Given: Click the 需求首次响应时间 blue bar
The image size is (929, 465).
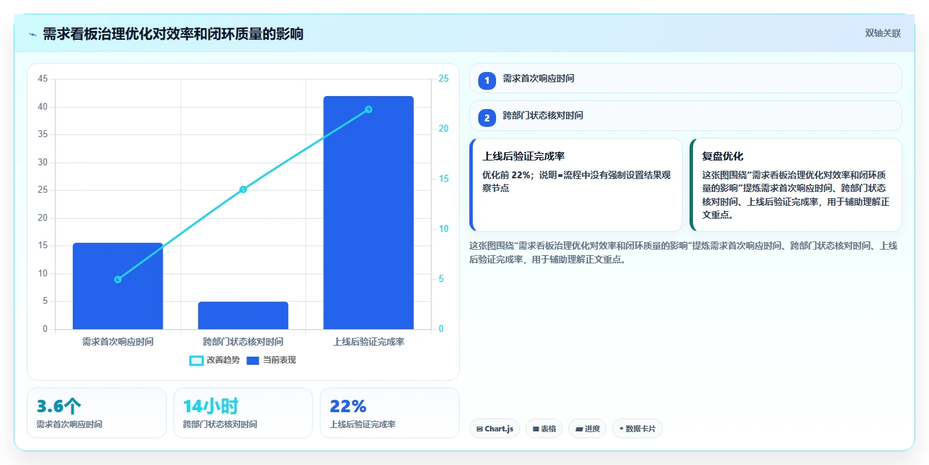Looking at the screenshot, I should pos(118,286).
